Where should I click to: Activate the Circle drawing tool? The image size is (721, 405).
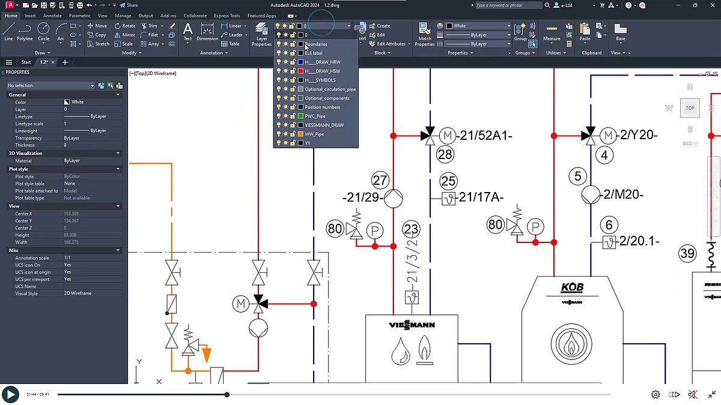(x=43, y=27)
